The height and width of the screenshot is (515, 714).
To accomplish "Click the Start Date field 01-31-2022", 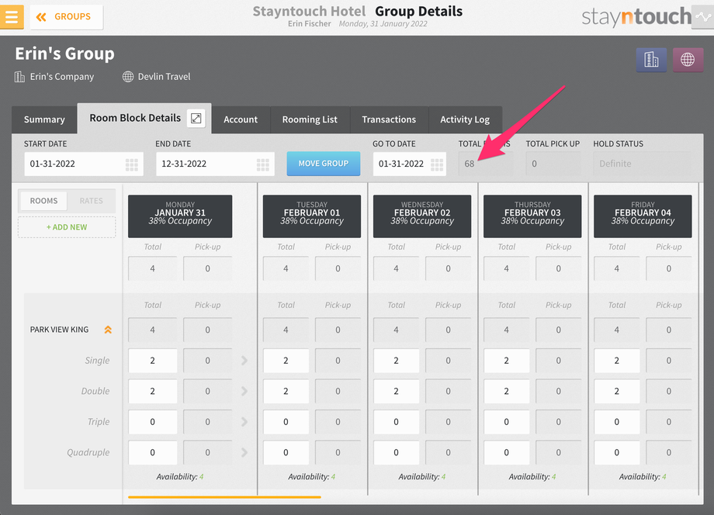I will pos(84,164).
